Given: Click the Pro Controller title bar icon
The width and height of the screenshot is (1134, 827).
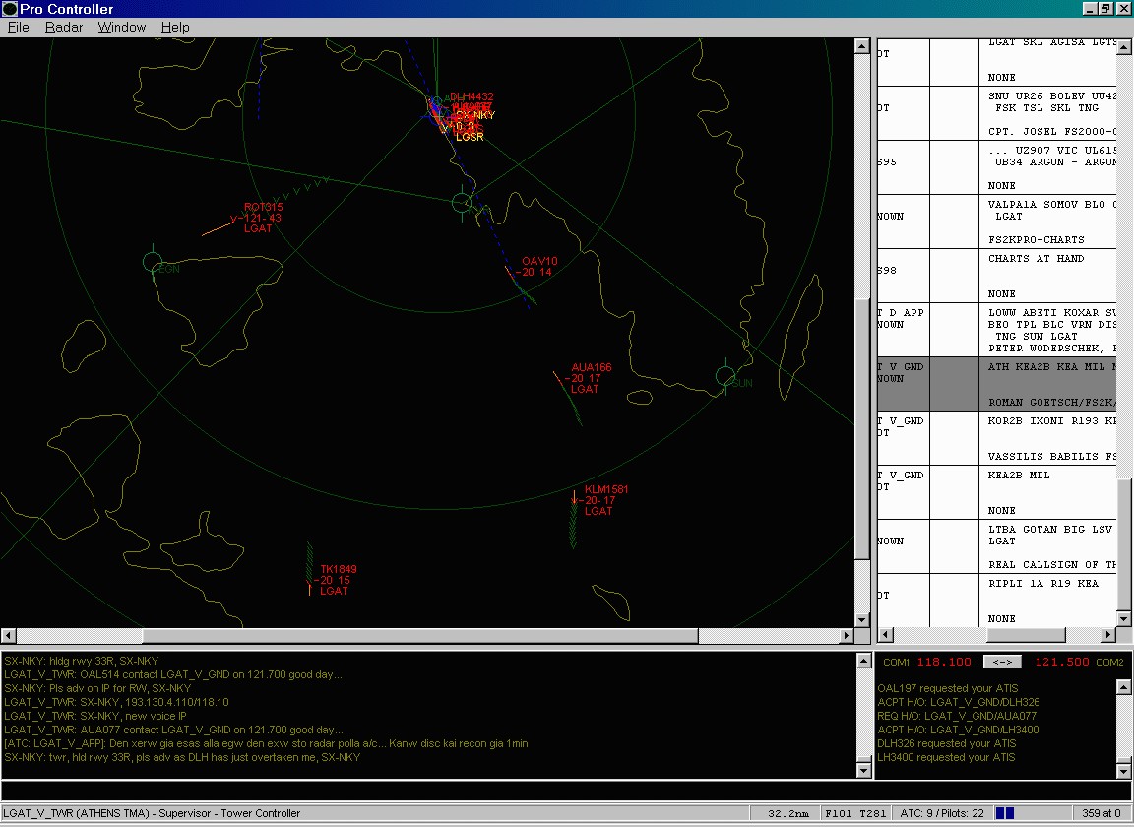Looking at the screenshot, I should click(x=10, y=9).
